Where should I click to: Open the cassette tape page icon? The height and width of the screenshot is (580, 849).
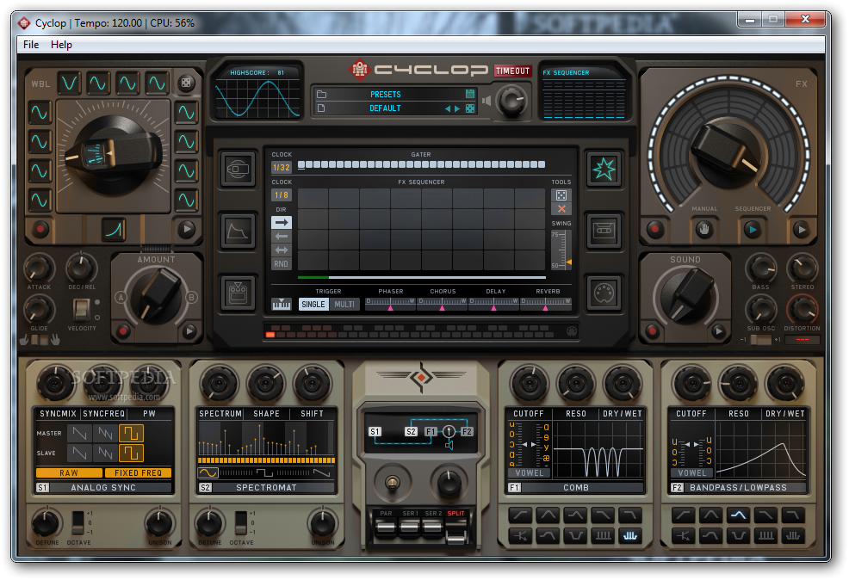(604, 231)
